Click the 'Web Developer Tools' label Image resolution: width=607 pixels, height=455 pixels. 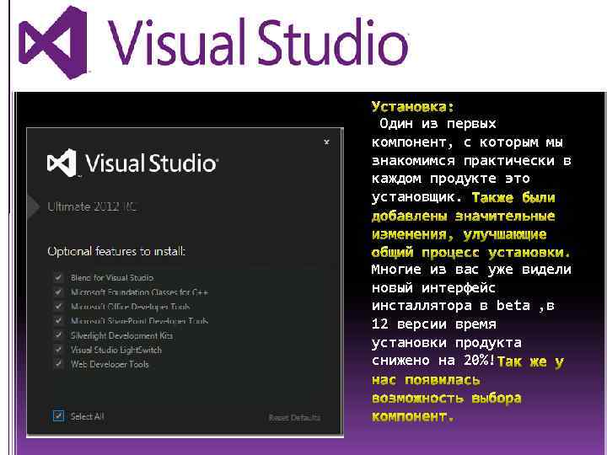click(x=110, y=364)
